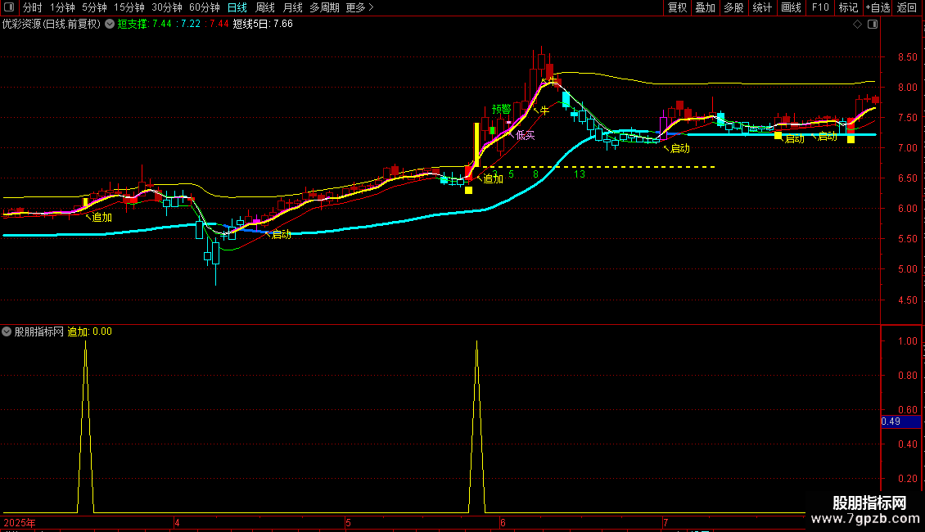Click the 0.49 price axis marker

[x=900, y=422]
